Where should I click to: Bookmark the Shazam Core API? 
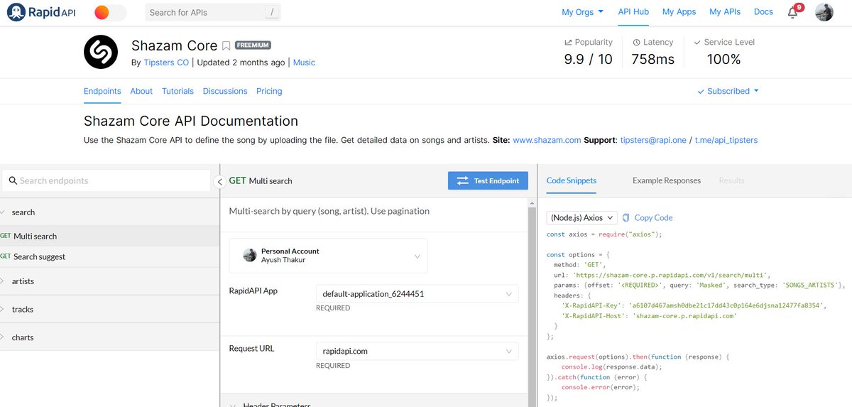pos(226,45)
